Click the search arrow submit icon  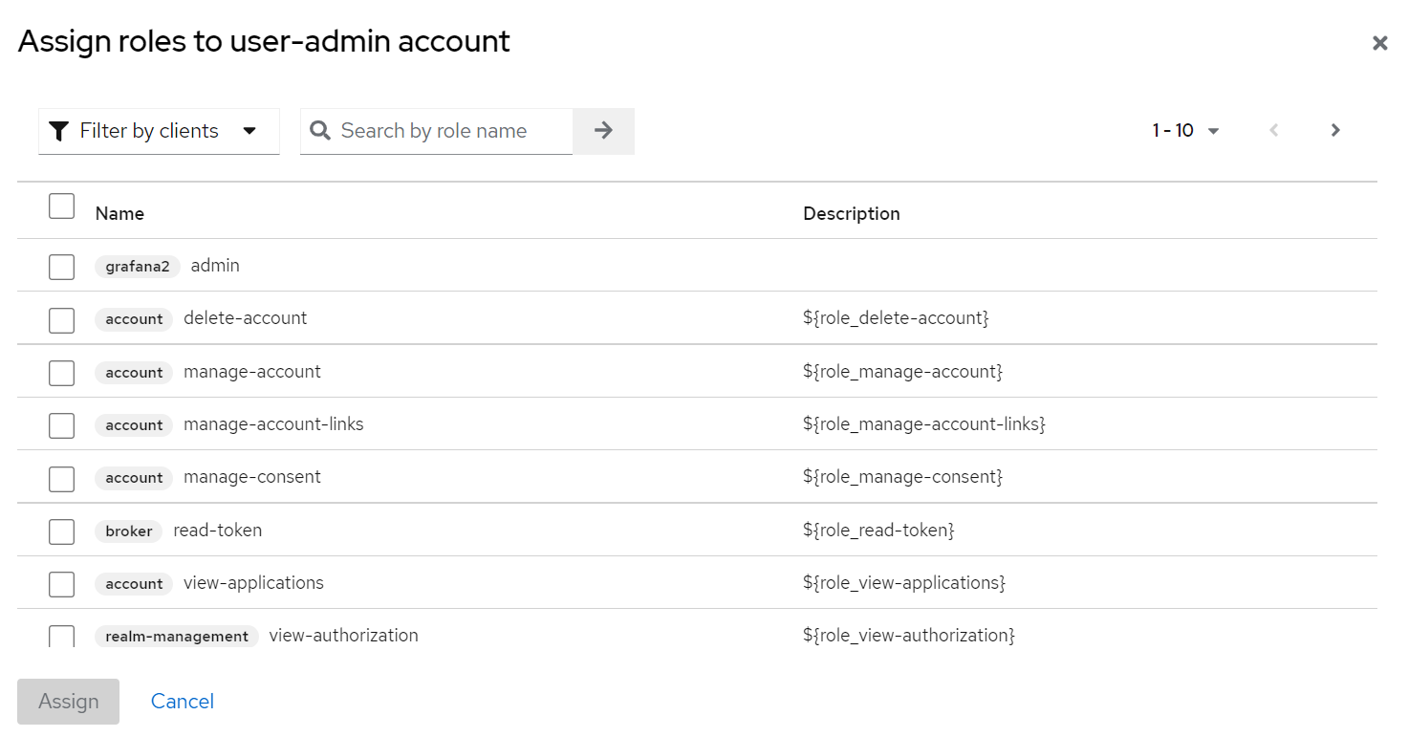coord(603,131)
